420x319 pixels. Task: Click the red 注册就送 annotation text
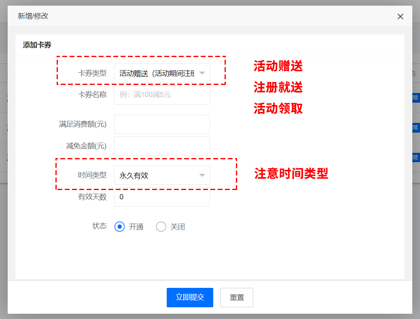click(x=278, y=87)
